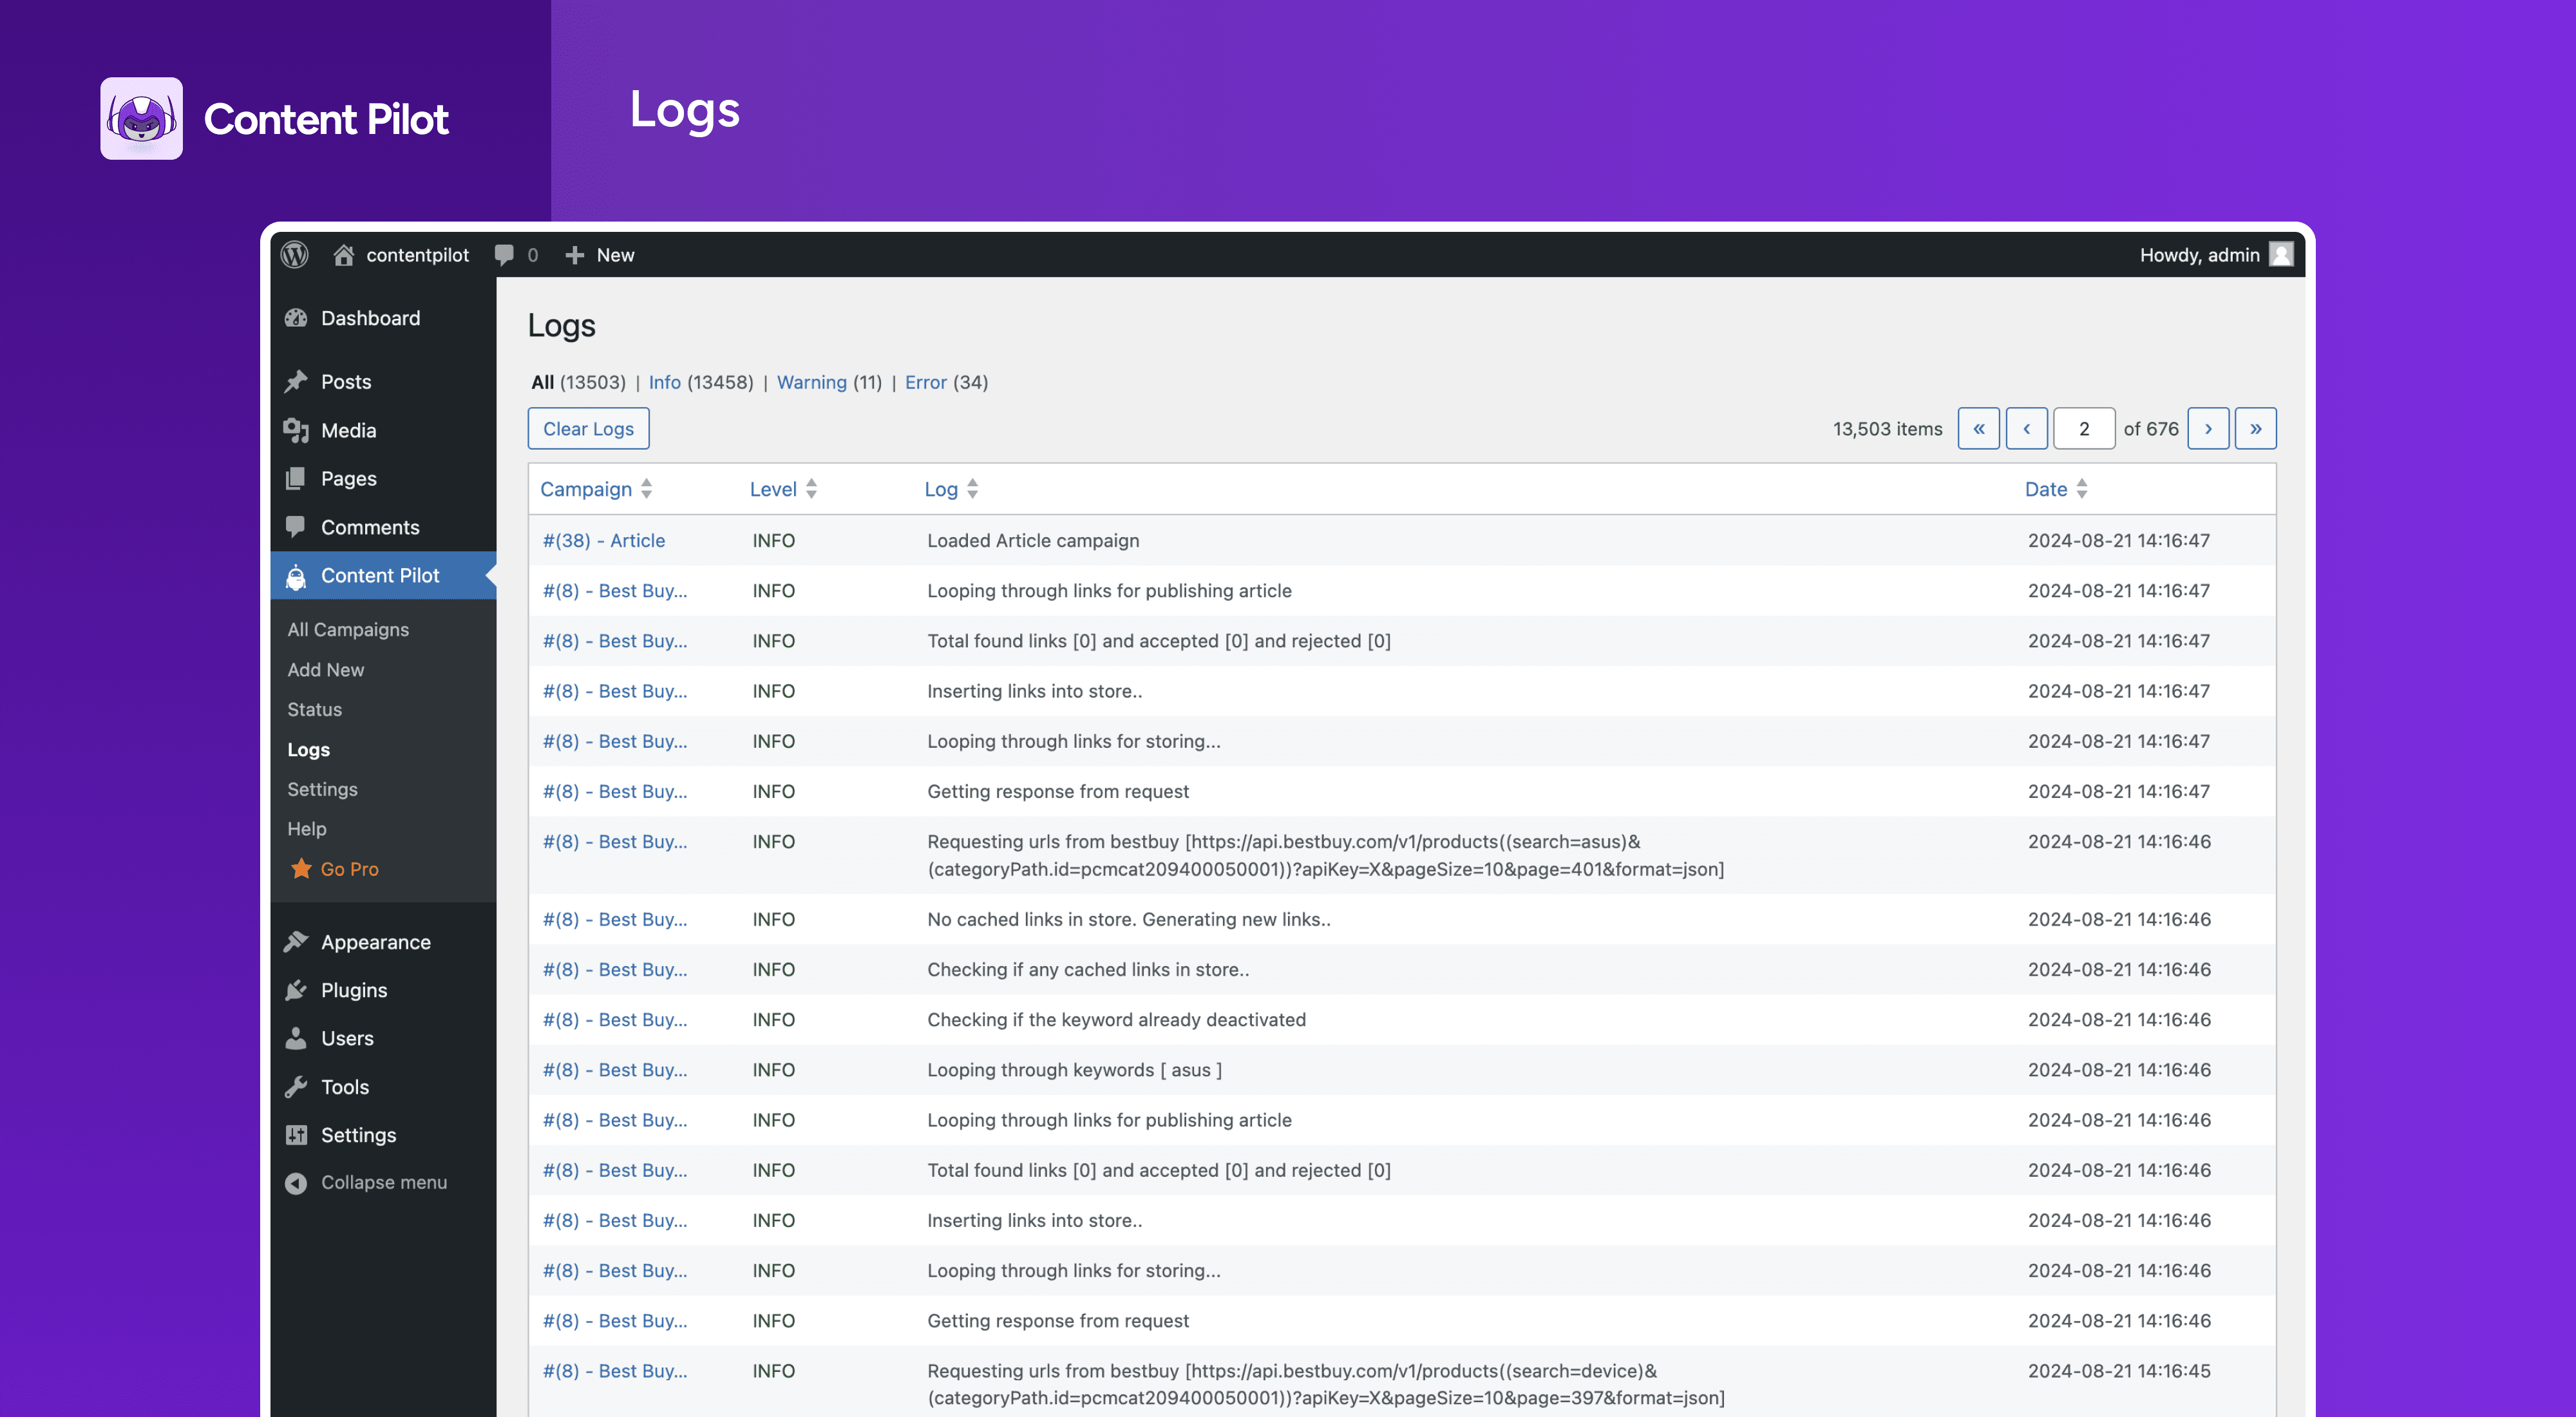Go to previous page of logs
The height and width of the screenshot is (1417, 2576).
2027,428
